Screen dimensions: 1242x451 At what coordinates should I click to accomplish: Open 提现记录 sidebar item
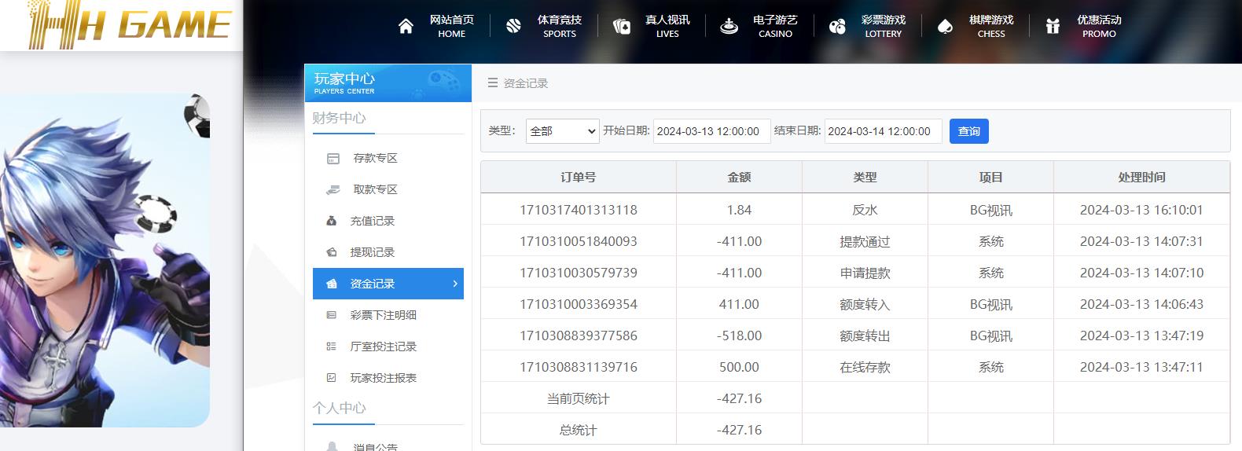point(372,252)
